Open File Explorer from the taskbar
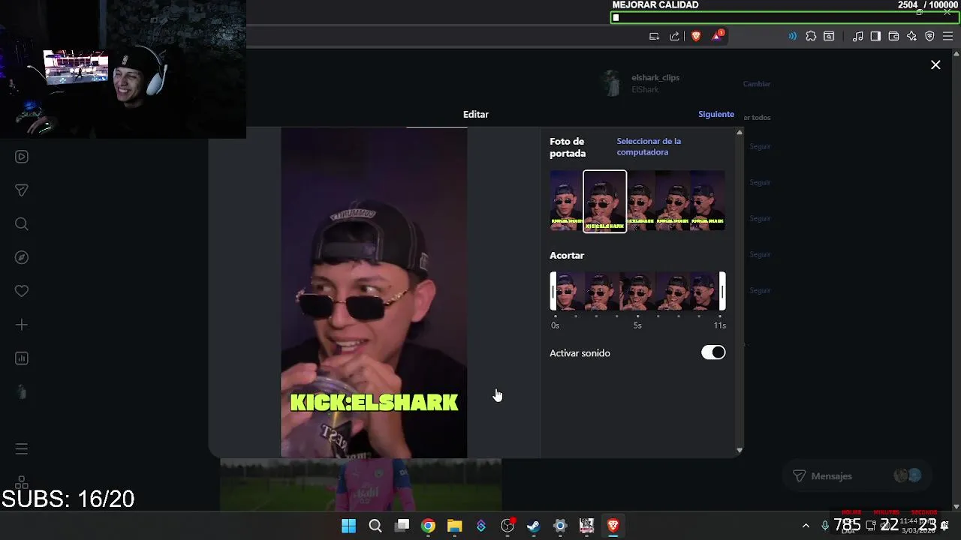The width and height of the screenshot is (961, 540). 454,526
